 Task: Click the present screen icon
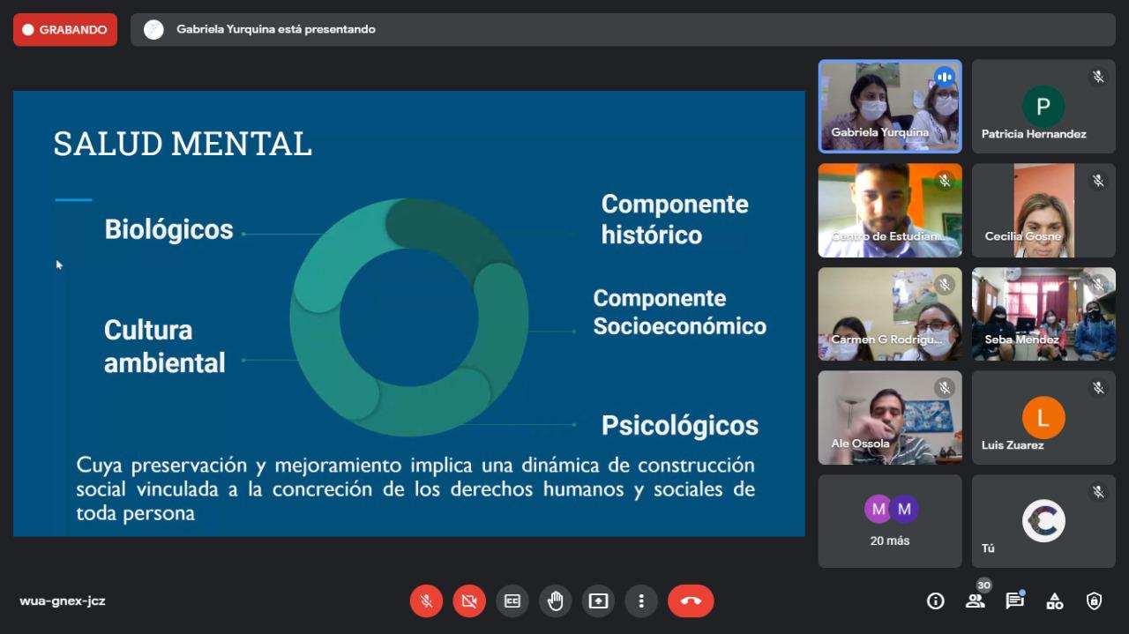tap(598, 601)
